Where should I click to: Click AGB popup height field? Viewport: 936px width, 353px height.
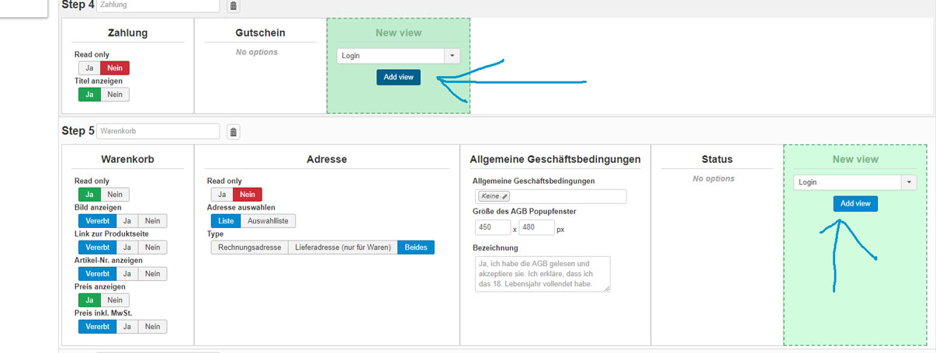536,228
